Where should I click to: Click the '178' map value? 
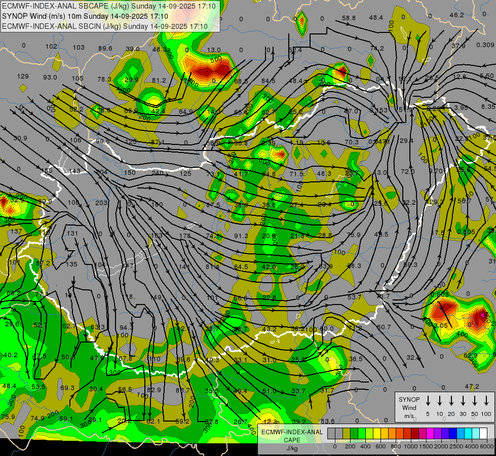[x=185, y=236]
